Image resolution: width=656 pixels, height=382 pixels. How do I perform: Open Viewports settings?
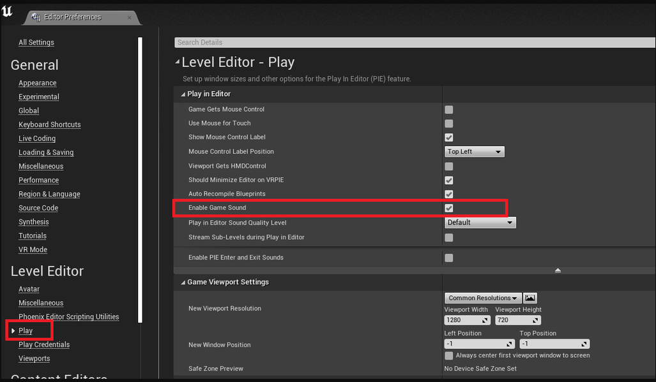click(x=34, y=358)
